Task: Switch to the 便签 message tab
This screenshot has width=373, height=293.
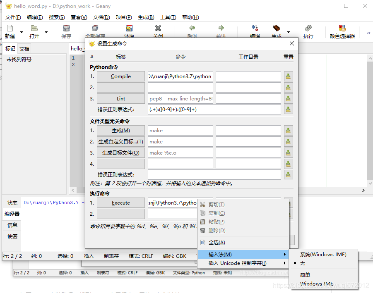Action: [12, 236]
